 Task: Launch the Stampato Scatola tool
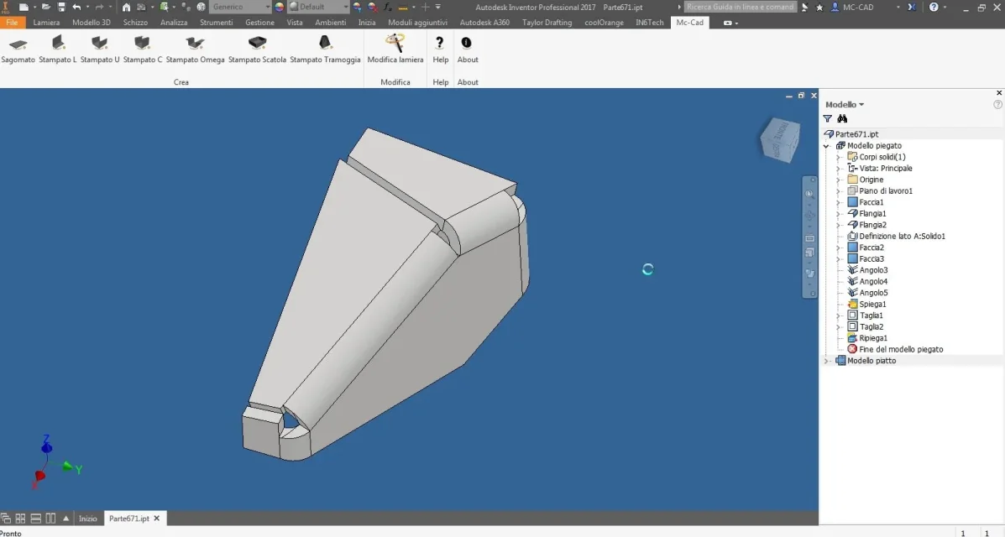click(257, 50)
